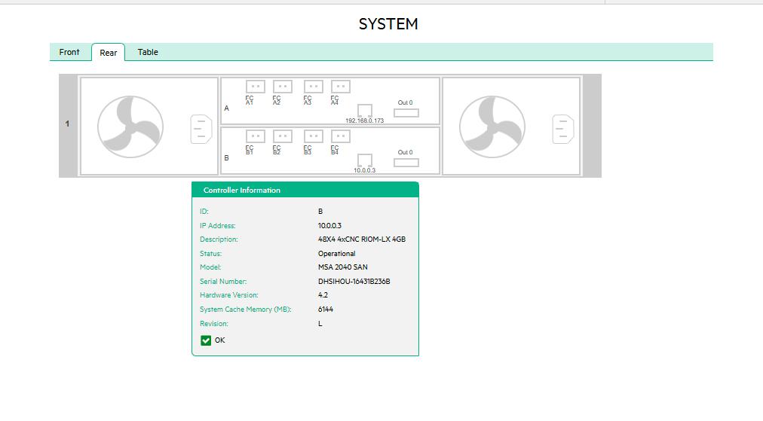Click the Serial Number field label
This screenshot has height=421, width=763.
click(x=223, y=281)
